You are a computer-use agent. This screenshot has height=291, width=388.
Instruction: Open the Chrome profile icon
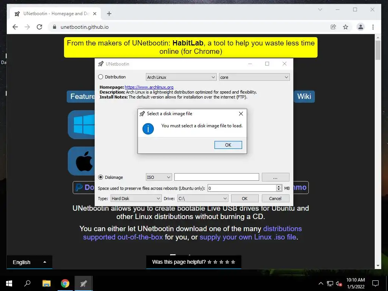361,27
